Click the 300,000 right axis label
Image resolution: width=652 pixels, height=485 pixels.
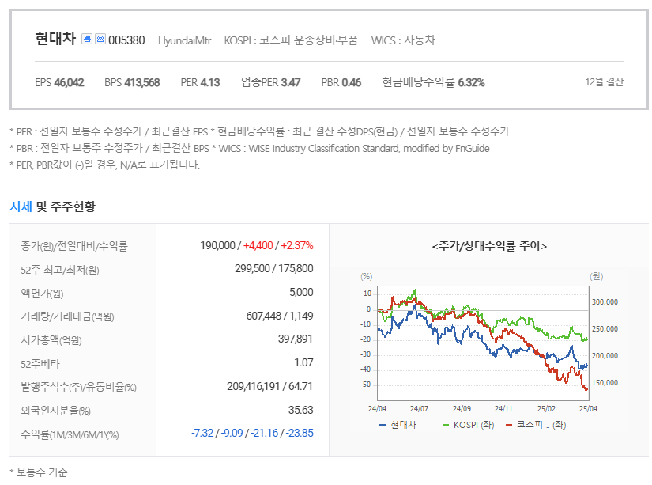605,302
